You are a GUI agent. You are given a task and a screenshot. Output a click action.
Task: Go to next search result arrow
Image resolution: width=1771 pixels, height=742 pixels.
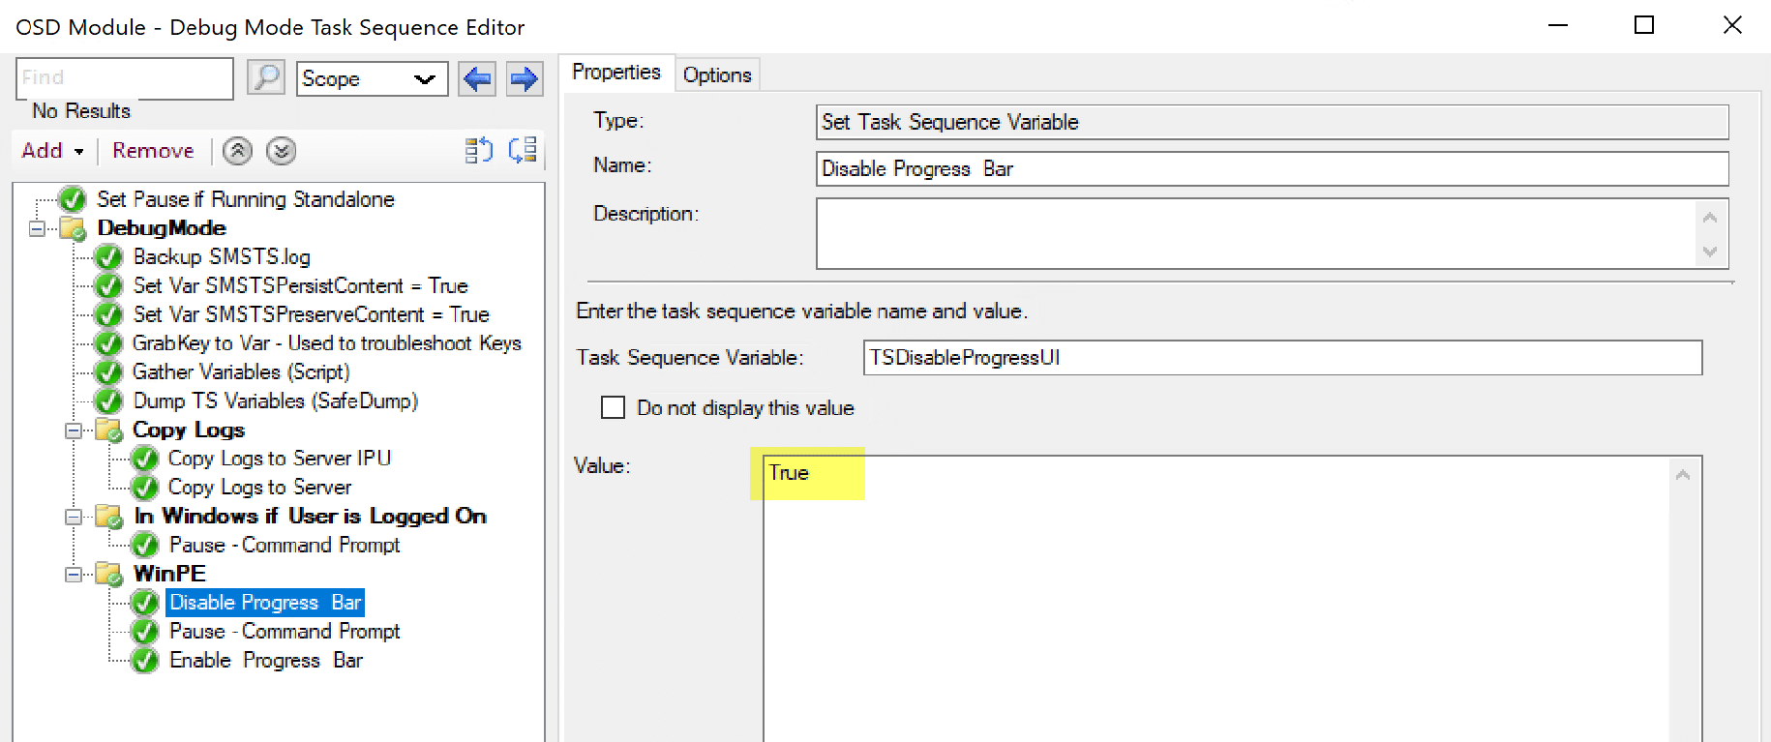tap(524, 78)
